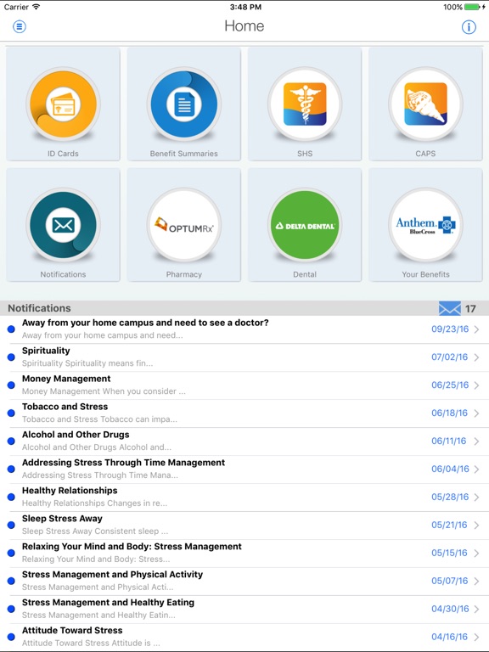This screenshot has height=652, width=489.
Task: Open the Delta Dental tile
Action: (x=305, y=225)
